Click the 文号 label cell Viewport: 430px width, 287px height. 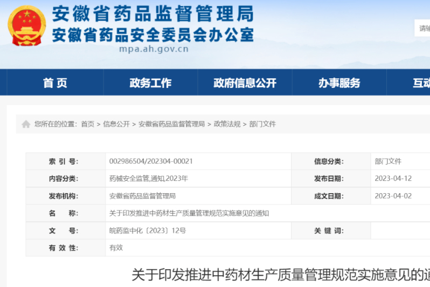(66, 230)
